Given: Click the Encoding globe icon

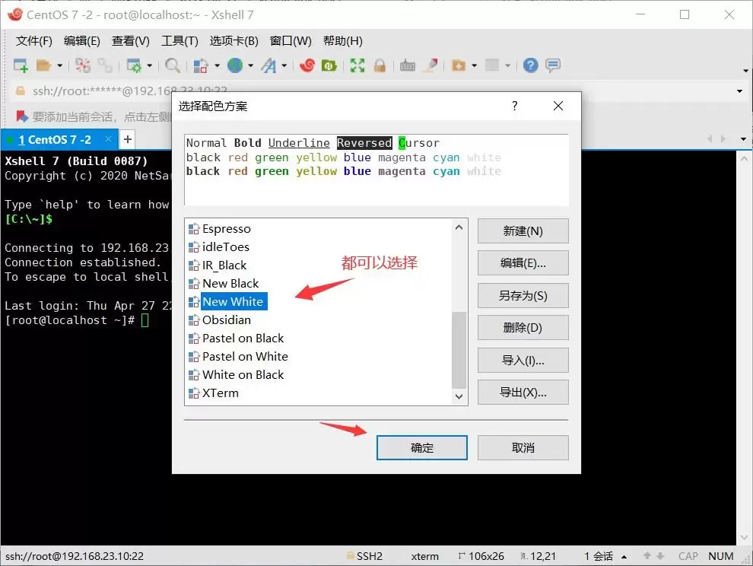Looking at the screenshot, I should point(235,65).
